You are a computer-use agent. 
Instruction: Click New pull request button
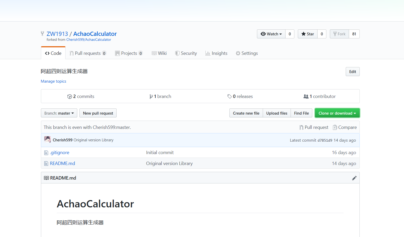click(x=98, y=113)
